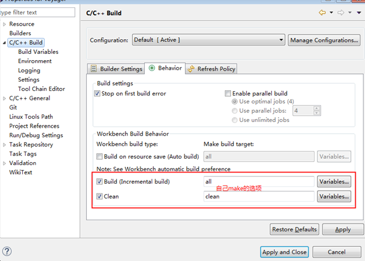
Task: Open Logging settings page
Action: pyautogui.click(x=29, y=70)
